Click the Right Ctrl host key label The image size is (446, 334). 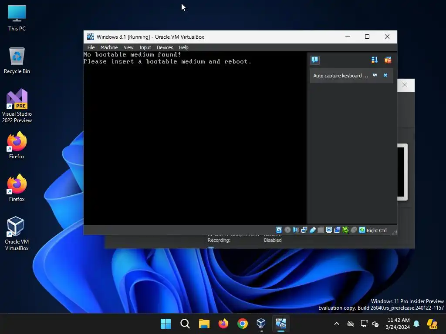(377, 230)
